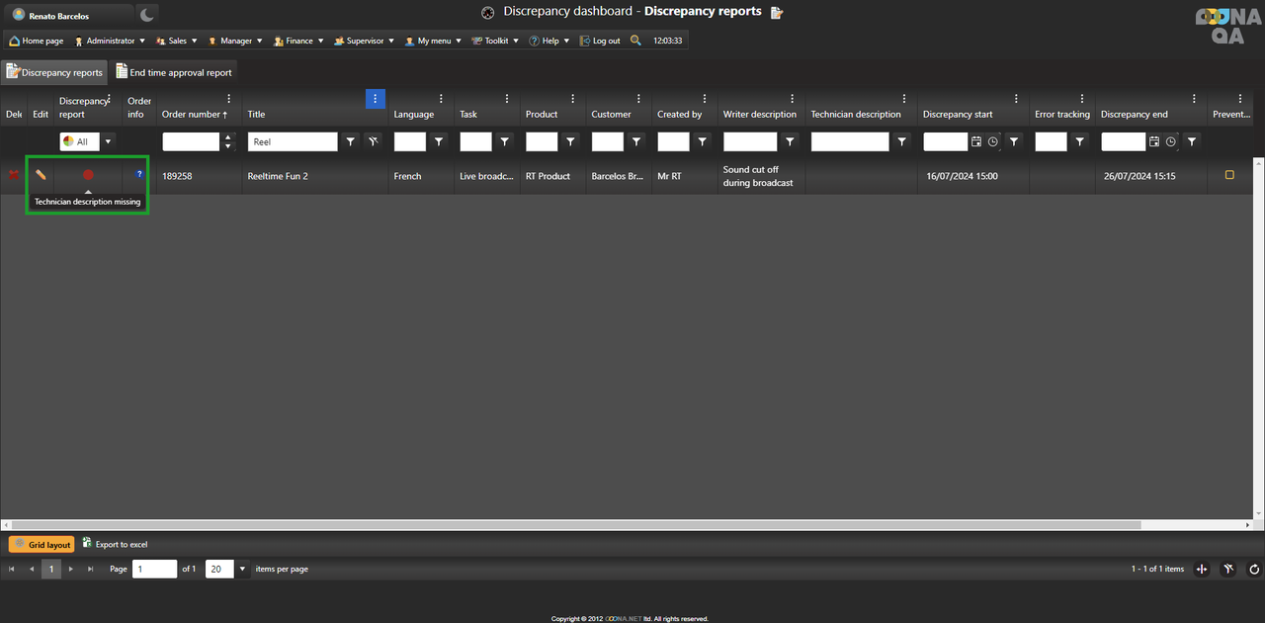Expand the Discrepancy report All filter dropdown
The height and width of the screenshot is (623, 1265).
[x=108, y=141]
